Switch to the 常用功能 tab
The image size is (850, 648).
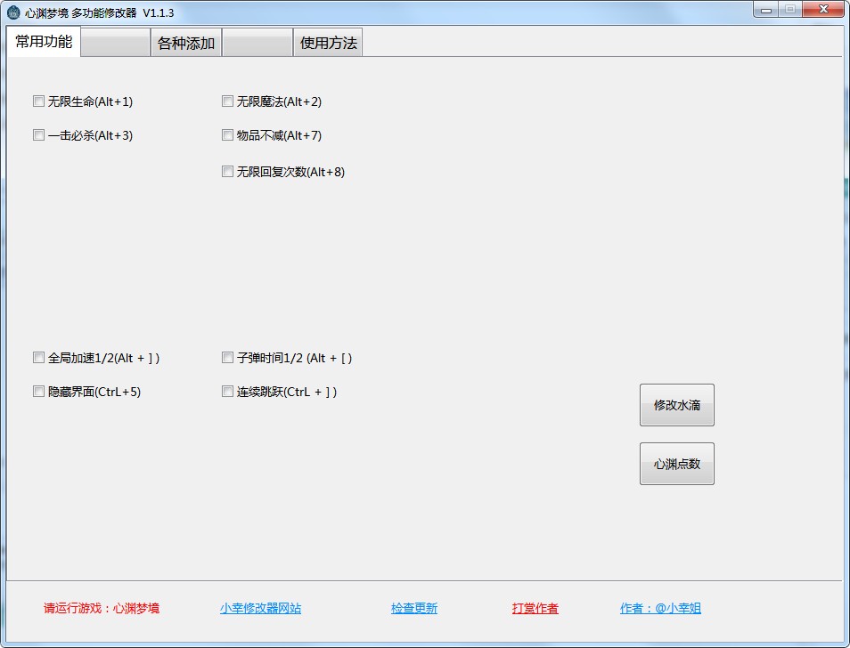click(x=44, y=42)
